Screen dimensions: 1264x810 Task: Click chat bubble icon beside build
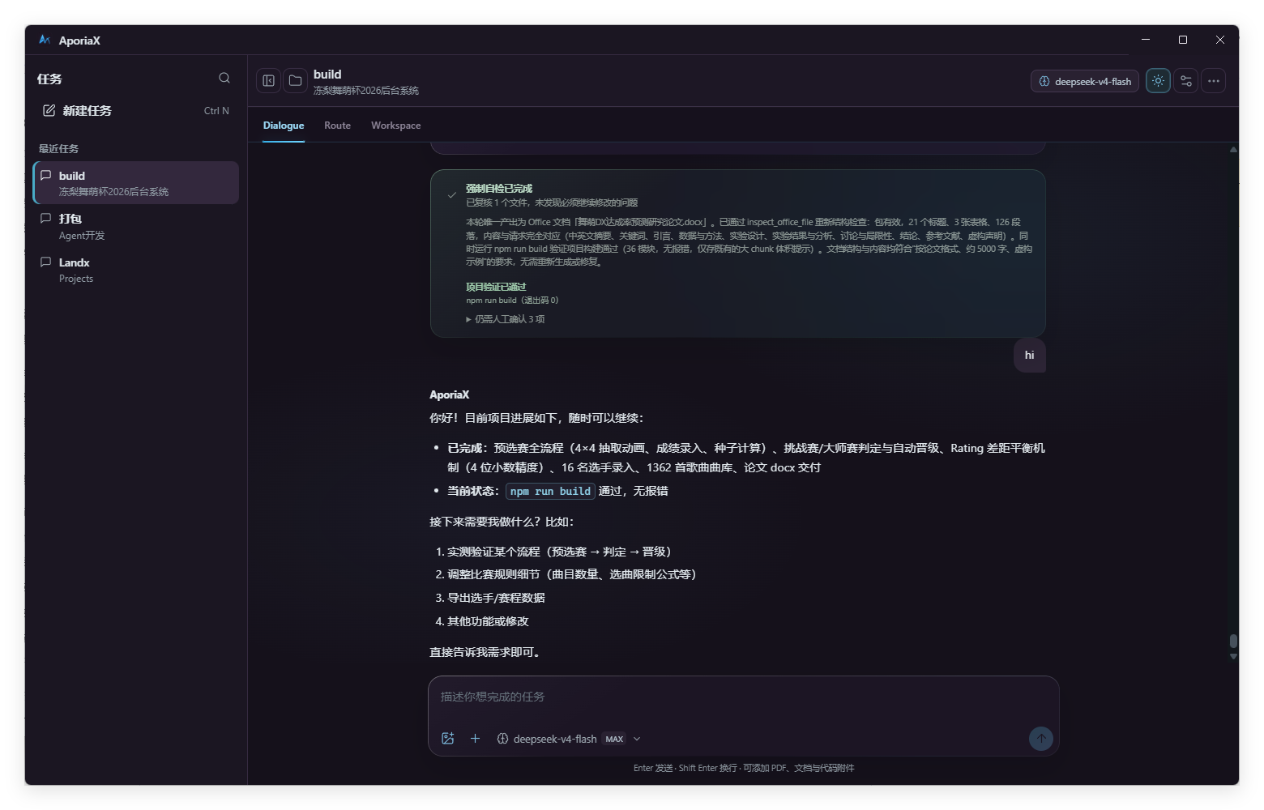click(x=45, y=175)
